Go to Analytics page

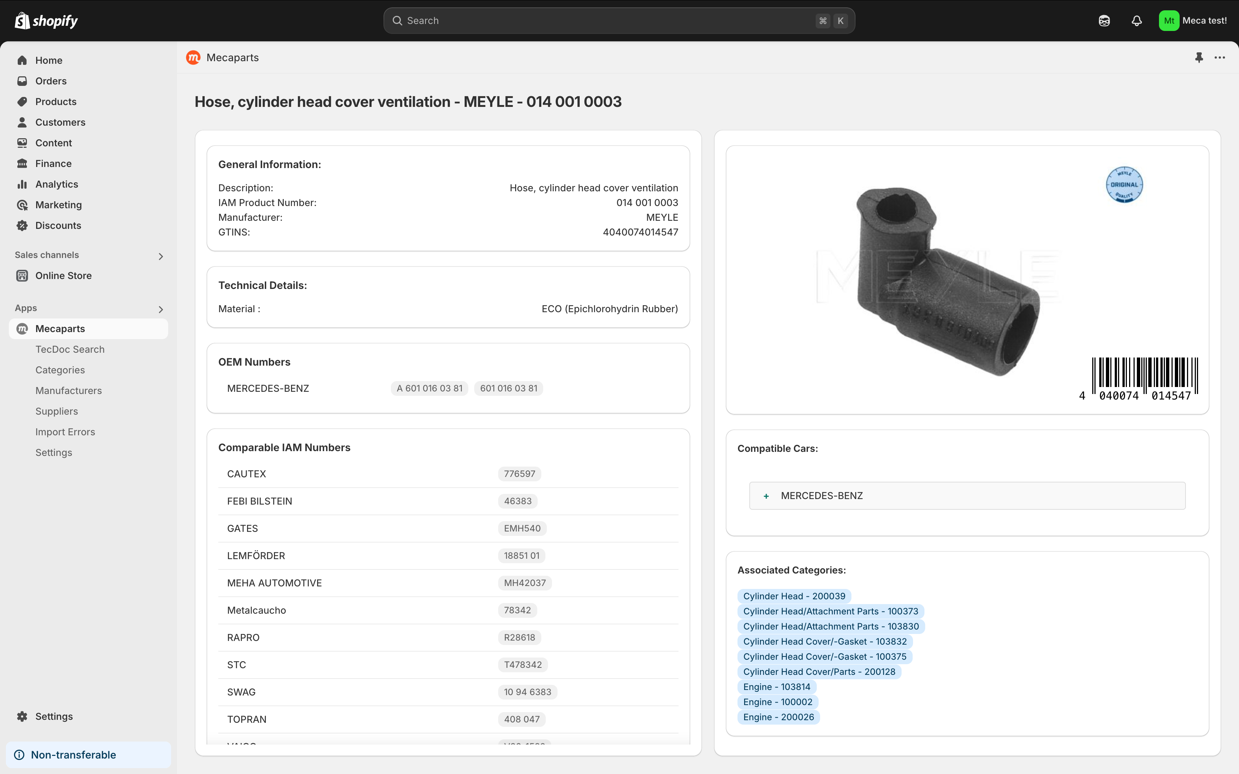pyautogui.click(x=57, y=184)
